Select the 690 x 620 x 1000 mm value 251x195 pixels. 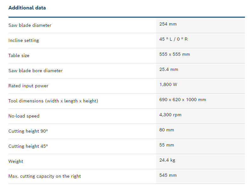pyautogui.click(x=183, y=100)
